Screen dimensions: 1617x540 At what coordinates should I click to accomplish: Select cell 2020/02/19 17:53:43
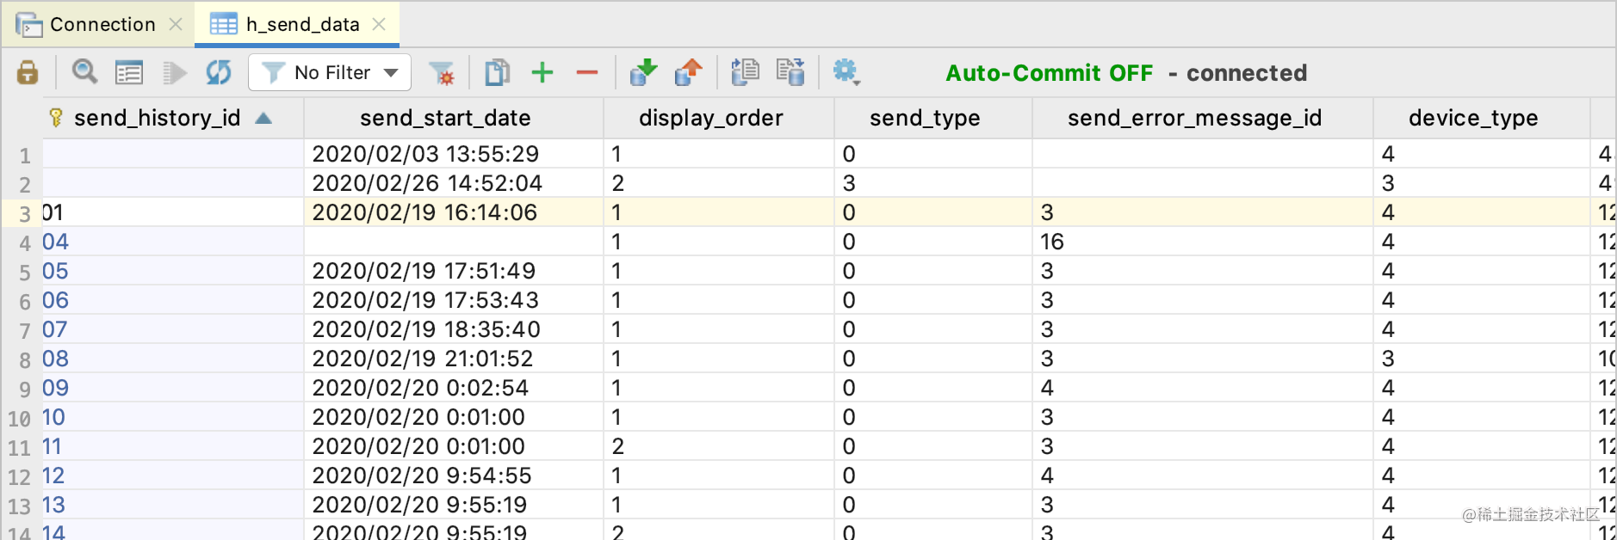[x=453, y=300]
